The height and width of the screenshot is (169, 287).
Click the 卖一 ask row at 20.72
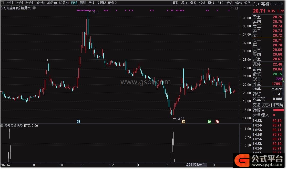(268, 35)
